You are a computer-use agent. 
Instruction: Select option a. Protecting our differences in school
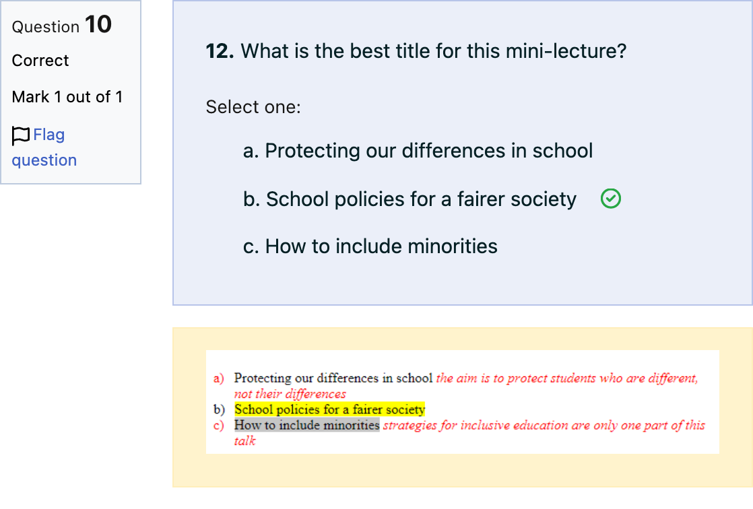[418, 151]
